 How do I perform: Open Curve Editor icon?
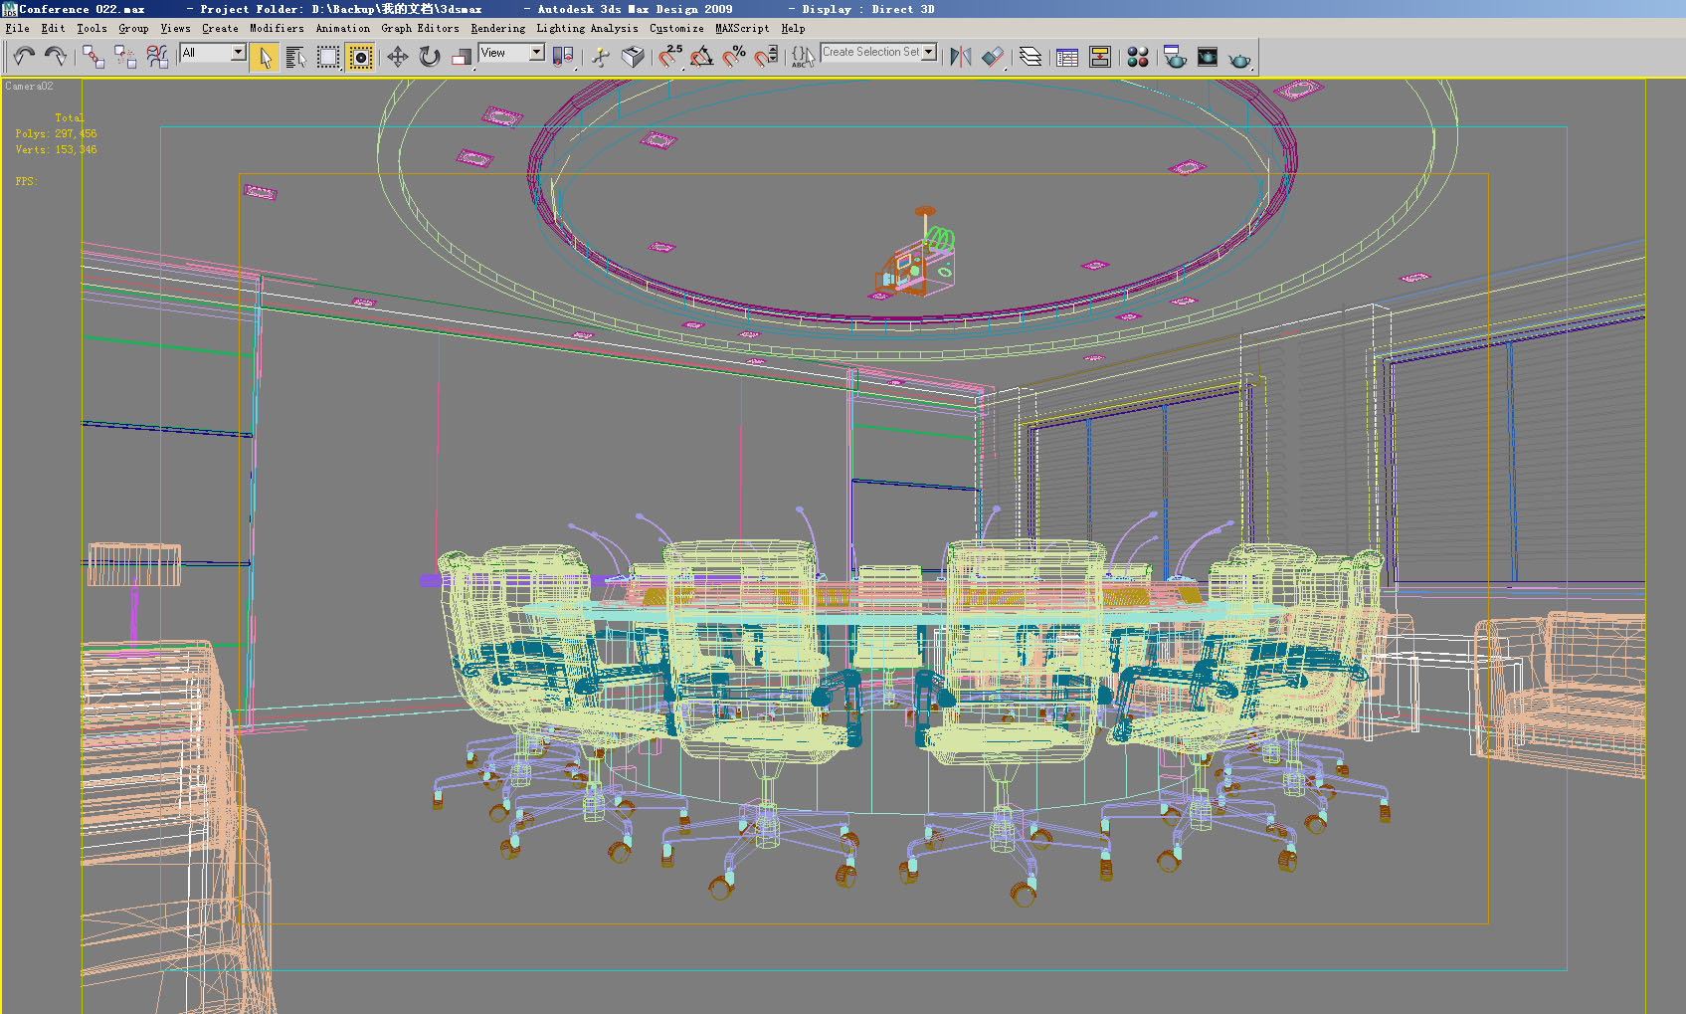click(x=1067, y=57)
